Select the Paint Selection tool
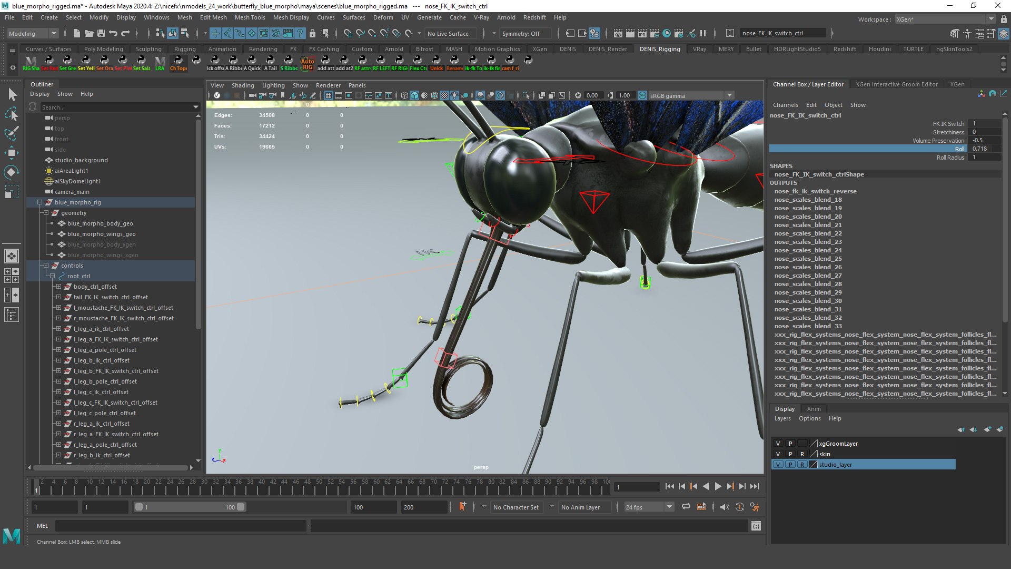 tap(12, 133)
